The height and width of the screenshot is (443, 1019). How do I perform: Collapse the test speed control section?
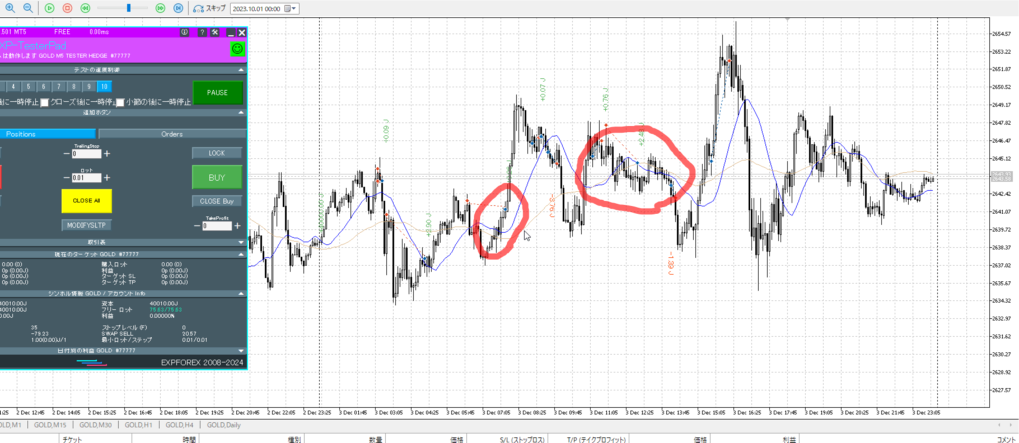pos(241,70)
